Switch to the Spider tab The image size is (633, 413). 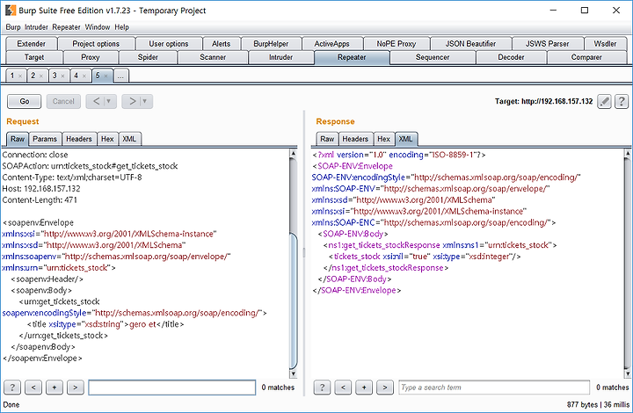(x=148, y=57)
